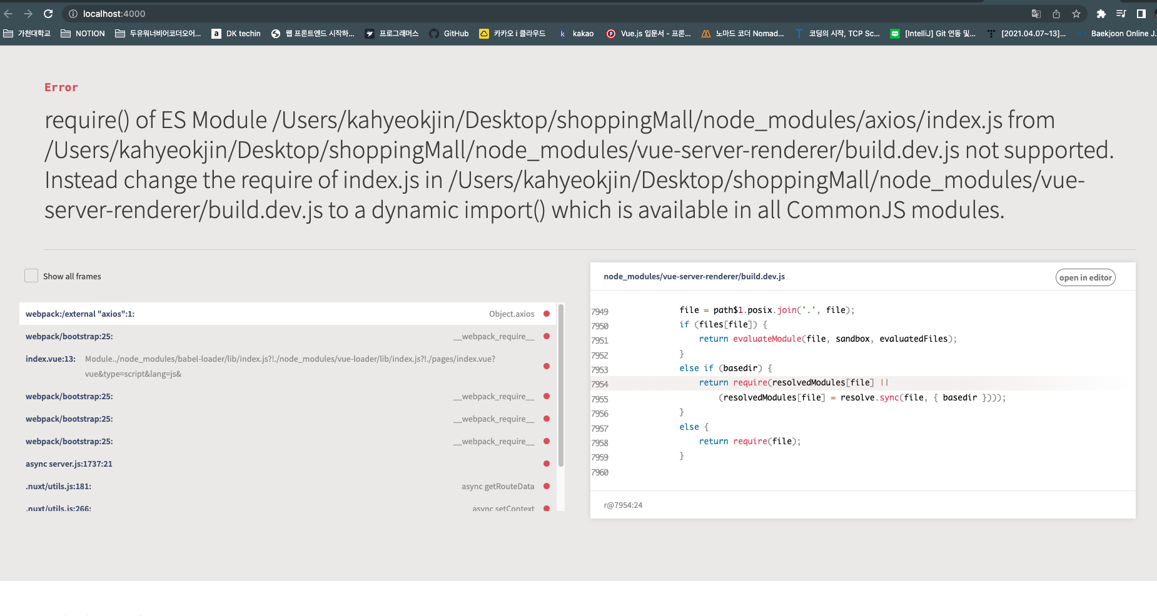View site information icon beside URL
The width and height of the screenshot is (1157, 616).
[x=73, y=14]
